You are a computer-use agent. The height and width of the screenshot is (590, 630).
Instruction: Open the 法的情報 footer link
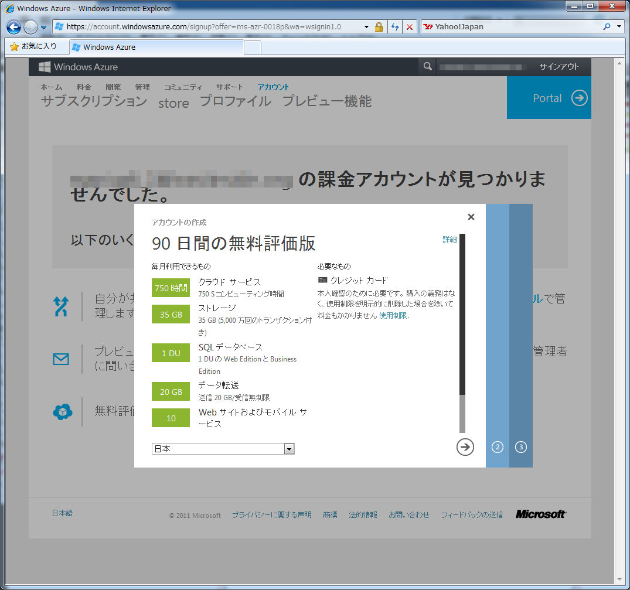point(363,515)
